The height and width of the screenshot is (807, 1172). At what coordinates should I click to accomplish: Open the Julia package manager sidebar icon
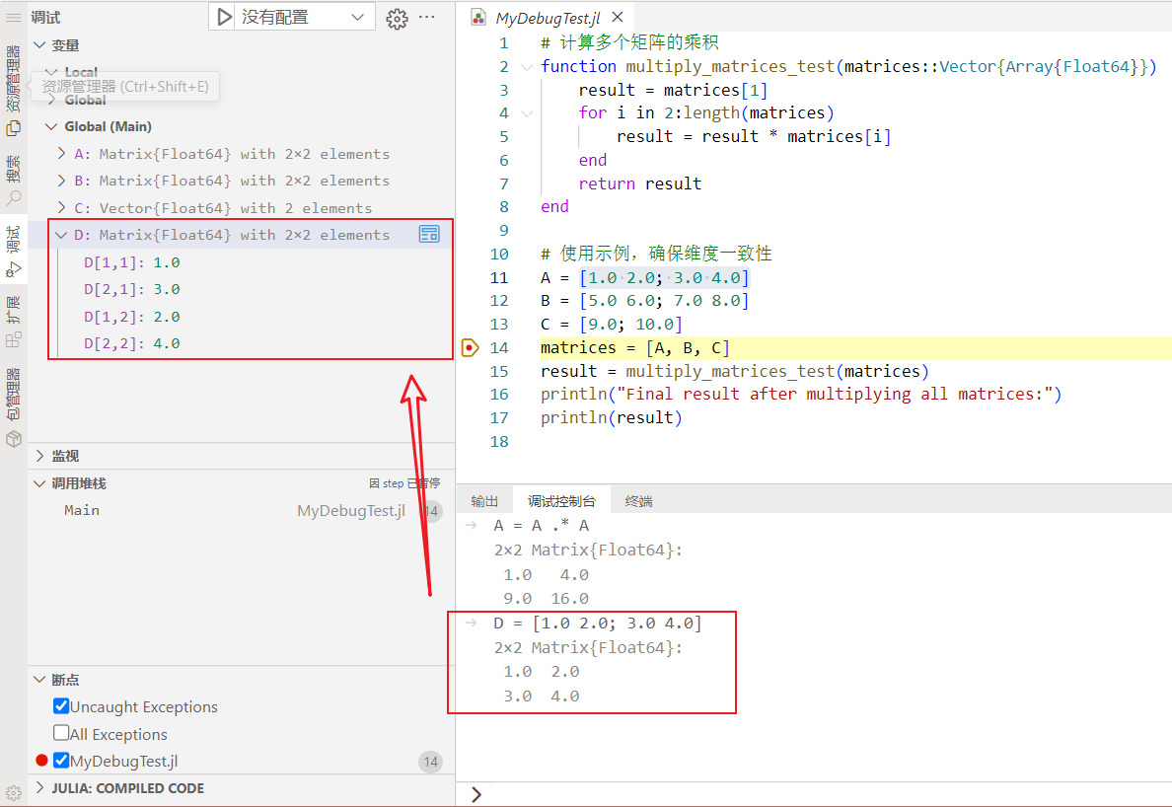click(13, 439)
